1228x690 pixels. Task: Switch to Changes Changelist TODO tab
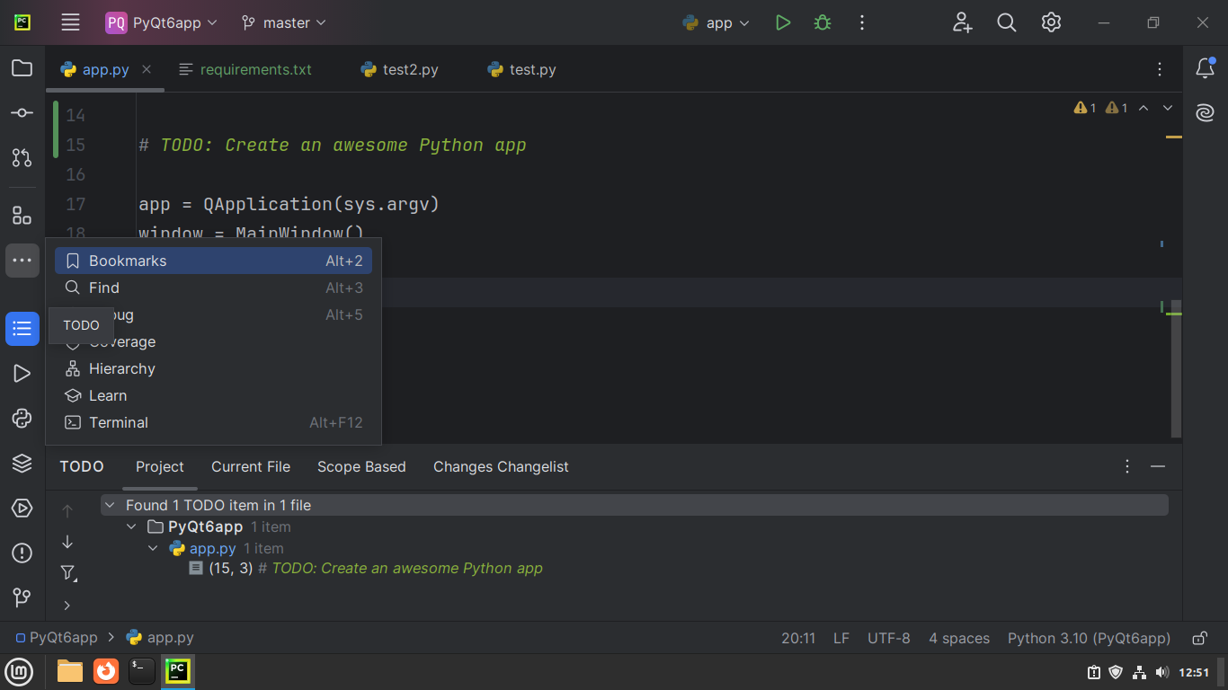point(501,466)
